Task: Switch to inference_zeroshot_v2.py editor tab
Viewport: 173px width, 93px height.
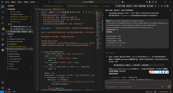Action: 54,6
